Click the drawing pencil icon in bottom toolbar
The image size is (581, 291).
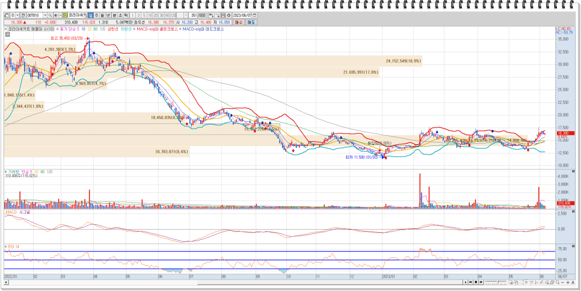tap(542, 282)
